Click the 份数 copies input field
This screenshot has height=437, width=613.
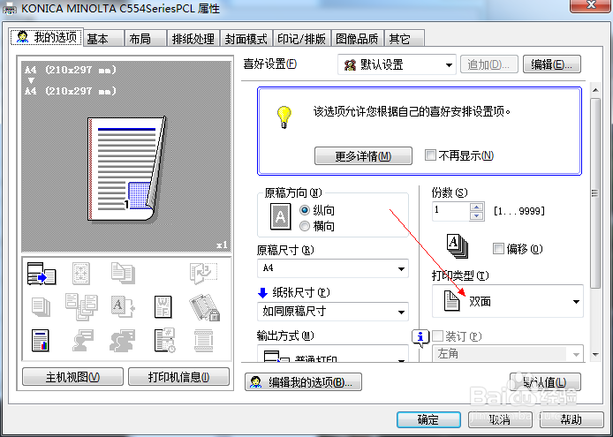450,212
